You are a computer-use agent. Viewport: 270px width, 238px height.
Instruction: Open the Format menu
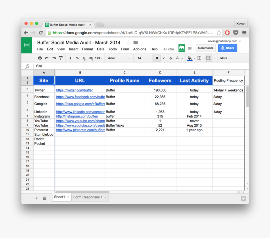click(x=87, y=49)
